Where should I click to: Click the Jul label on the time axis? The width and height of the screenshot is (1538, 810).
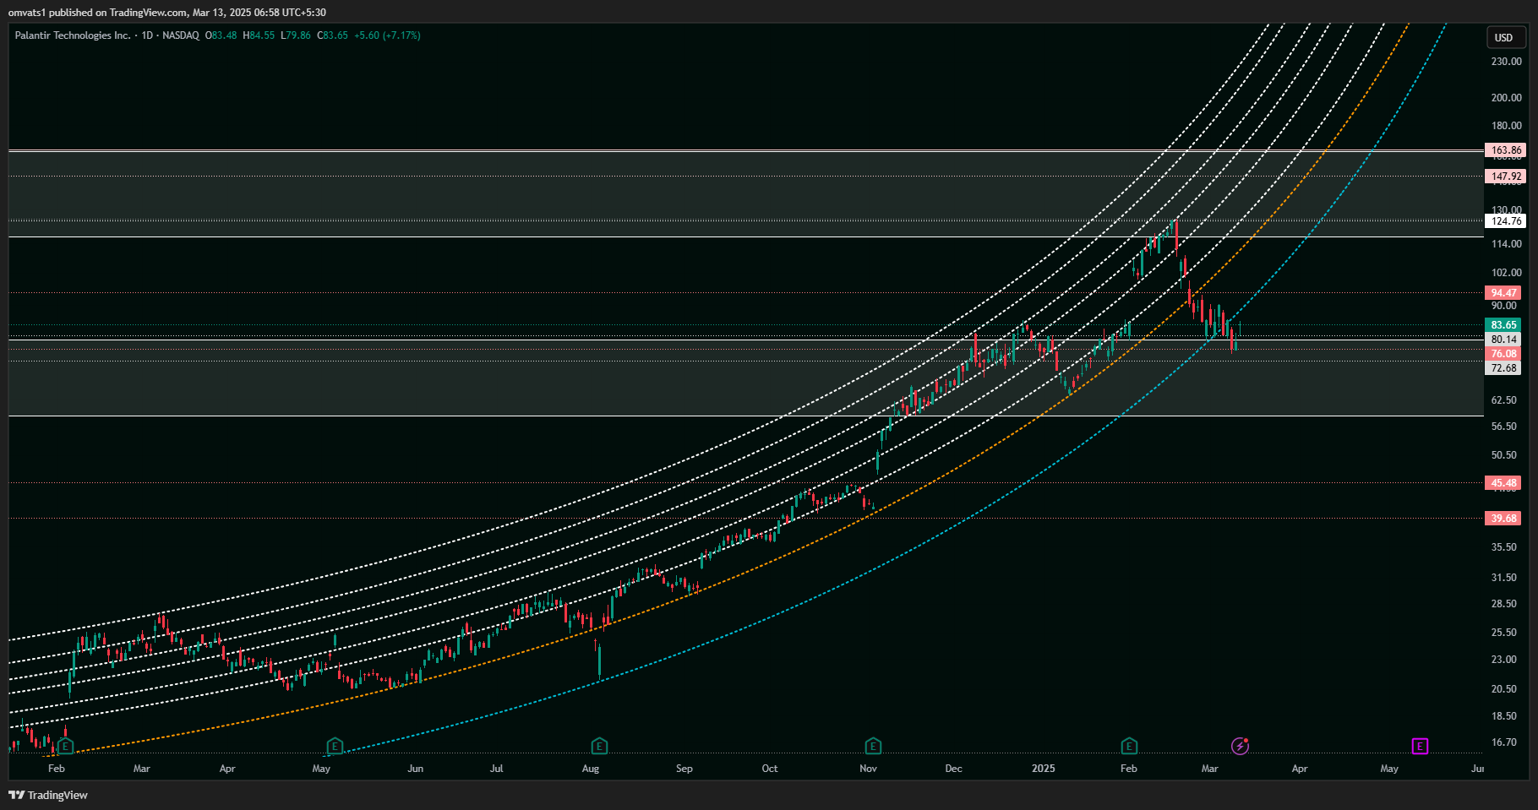click(497, 769)
